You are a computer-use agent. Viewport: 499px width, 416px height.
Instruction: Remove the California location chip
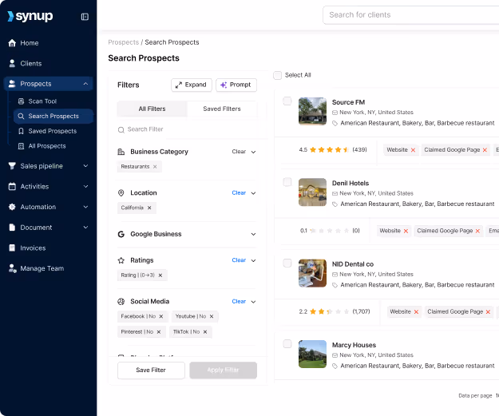click(x=149, y=208)
